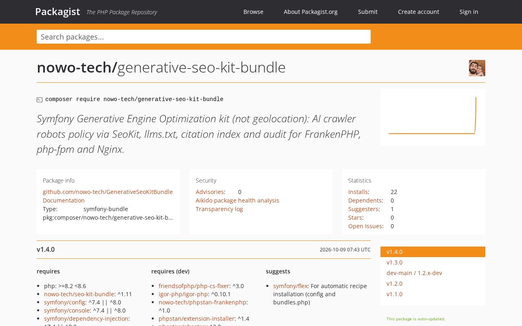Open nowo-tech/seo-kit-bundle requirement
Image resolution: width=522 pixels, height=326 pixels.
[x=79, y=294]
